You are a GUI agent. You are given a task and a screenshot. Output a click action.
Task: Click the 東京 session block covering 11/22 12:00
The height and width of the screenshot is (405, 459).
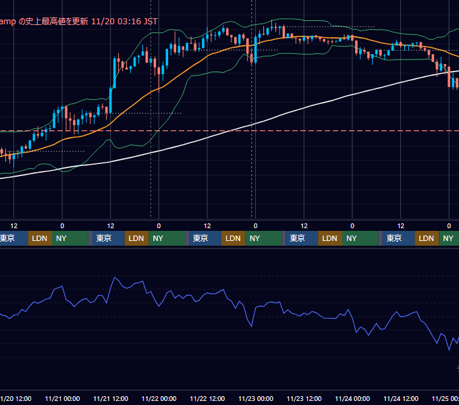tap(205, 238)
